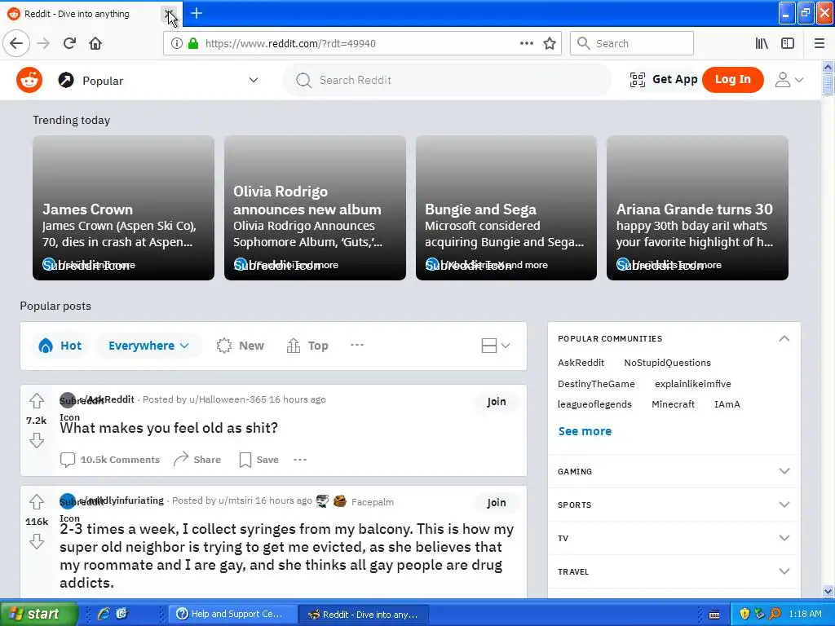Open the Firefox hamburger menu
Viewport: 835px width, 626px height.
pyautogui.click(x=820, y=43)
